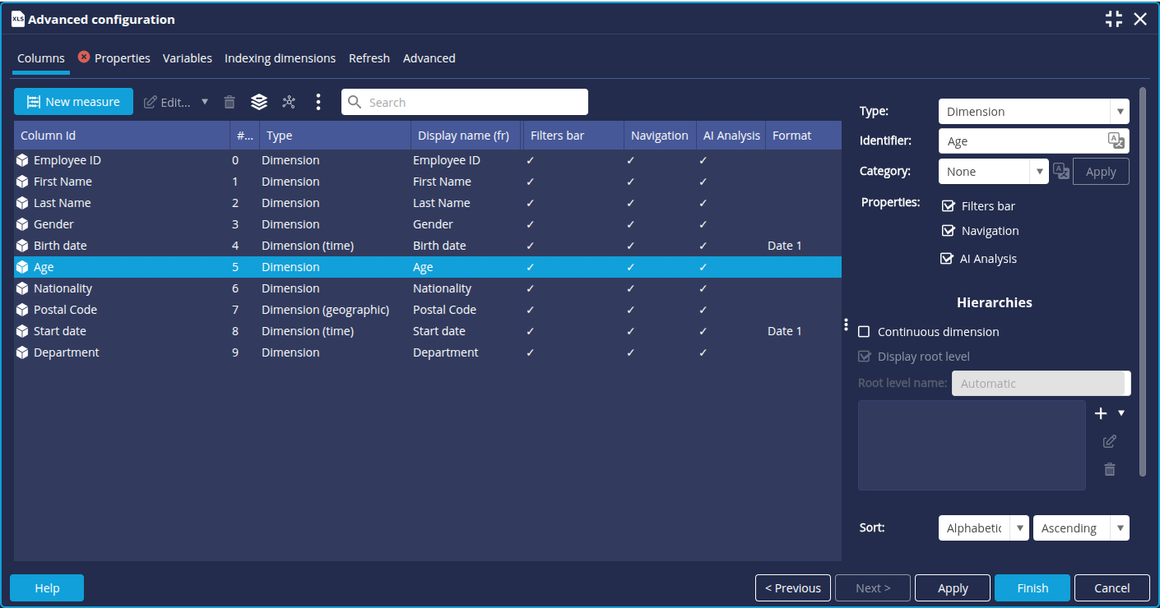Click the Finish button
Image resolution: width=1160 pixels, height=608 pixels.
(1032, 588)
